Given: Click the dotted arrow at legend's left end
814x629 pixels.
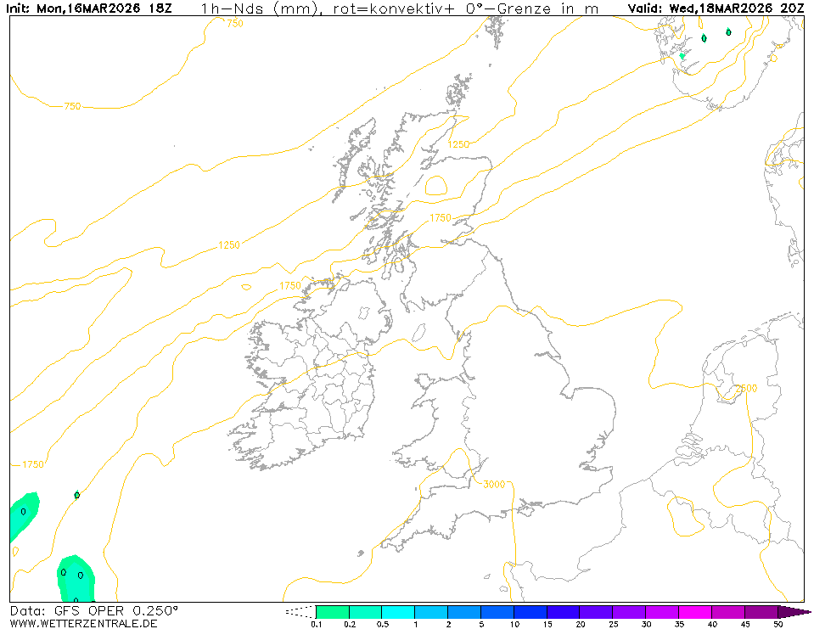Looking at the screenshot, I should pos(300,611).
